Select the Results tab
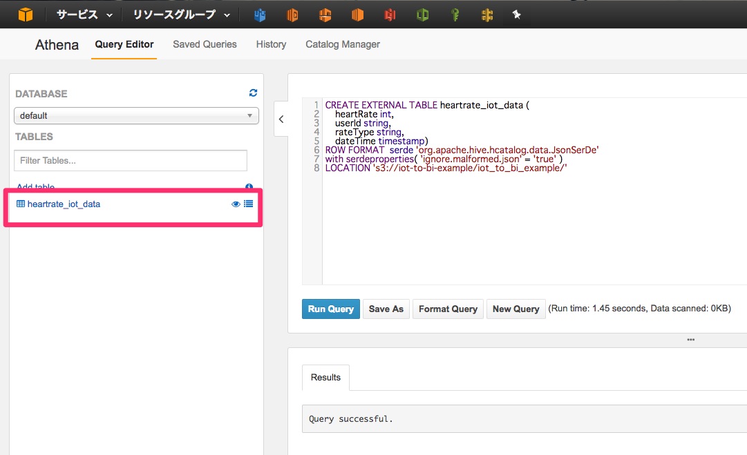 click(x=326, y=378)
